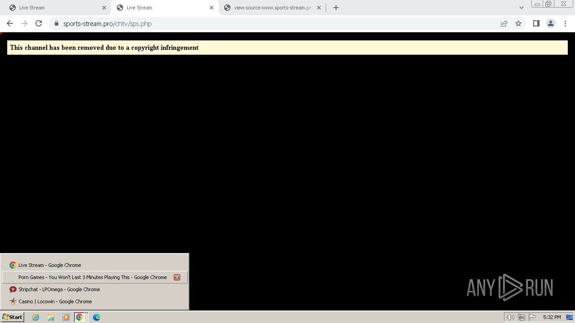This screenshot has width=575, height=323.
Task: Launch Internet Explorer from taskbar
Action: (x=36, y=317)
